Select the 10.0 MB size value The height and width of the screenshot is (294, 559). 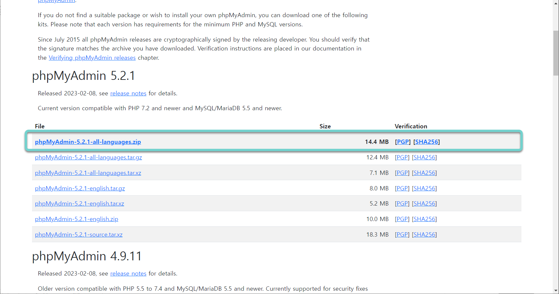[x=377, y=219]
